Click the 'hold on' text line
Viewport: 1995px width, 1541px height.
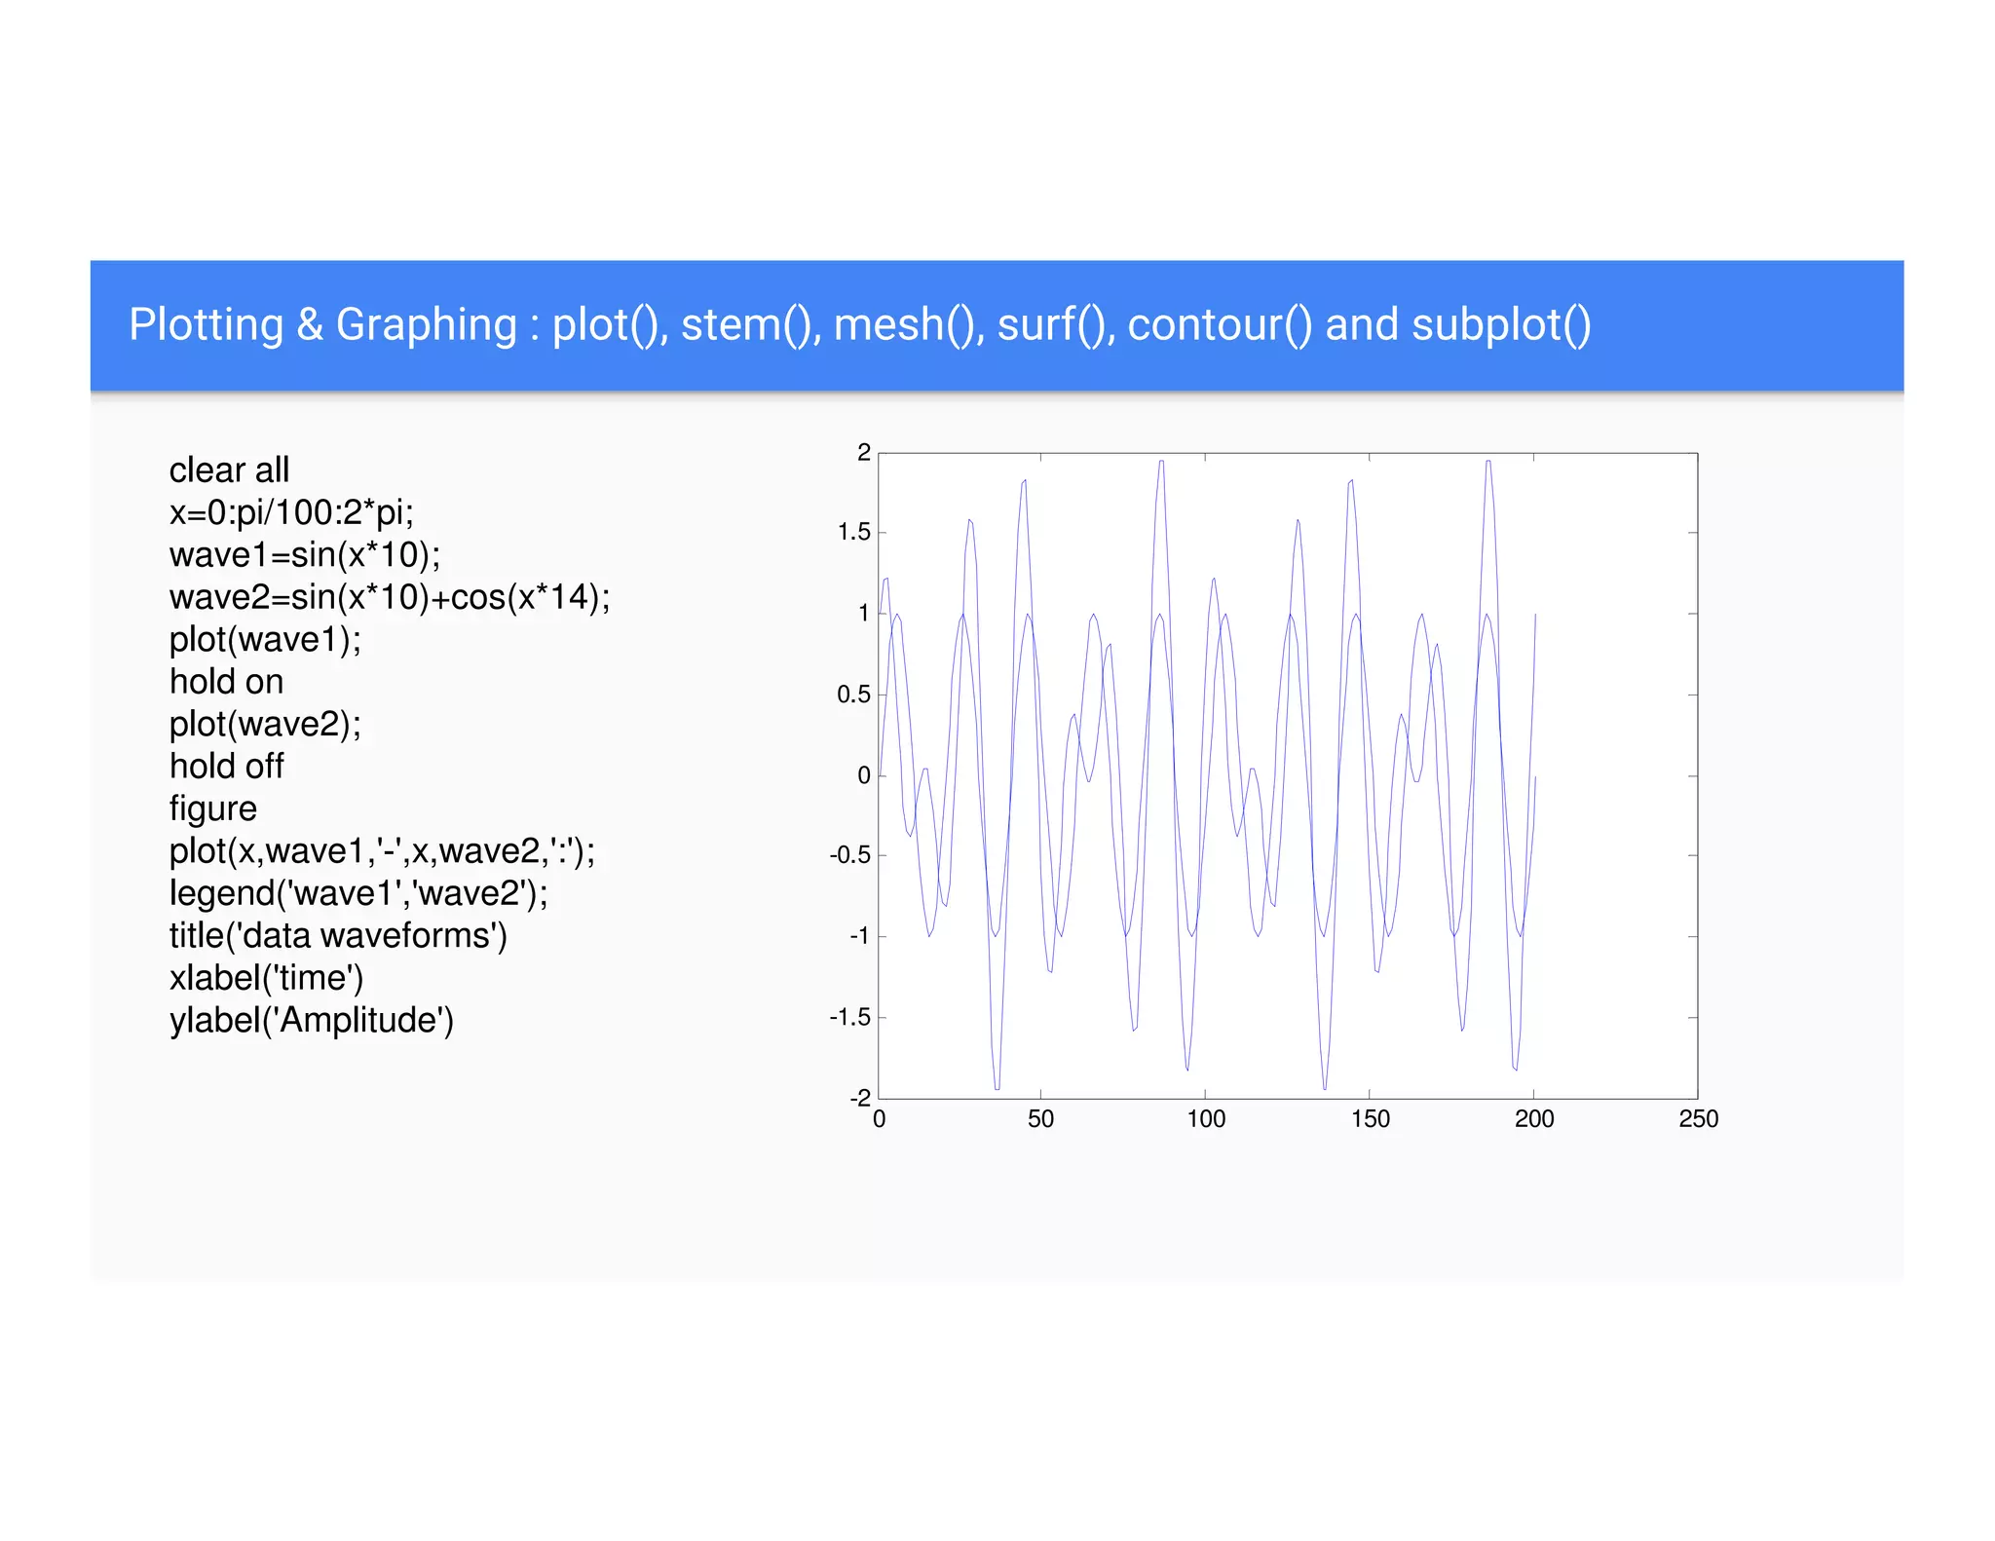(226, 682)
